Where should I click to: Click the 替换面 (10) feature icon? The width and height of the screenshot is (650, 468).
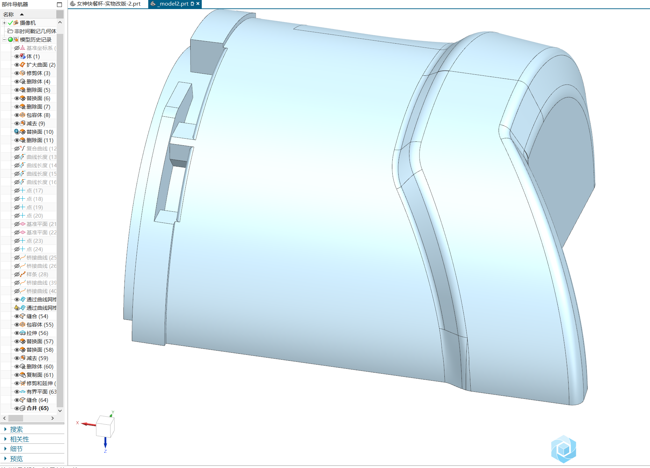23,132
